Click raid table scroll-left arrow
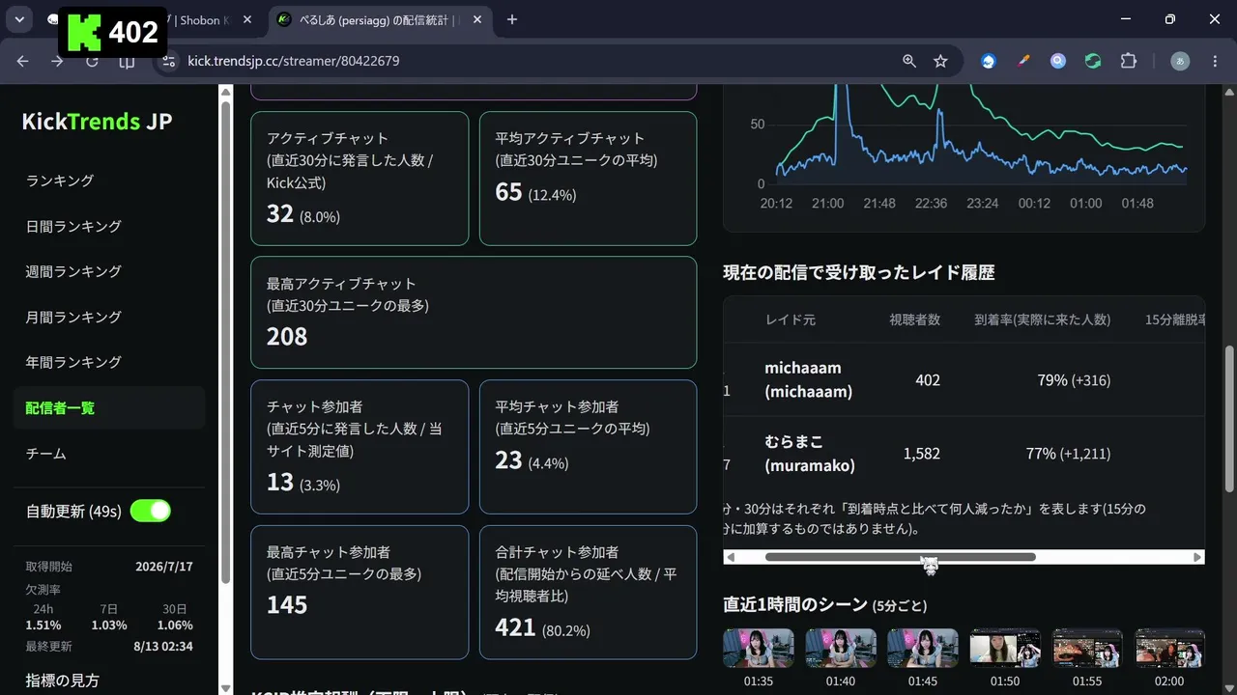Image resolution: width=1237 pixels, height=695 pixels. pyautogui.click(x=731, y=557)
